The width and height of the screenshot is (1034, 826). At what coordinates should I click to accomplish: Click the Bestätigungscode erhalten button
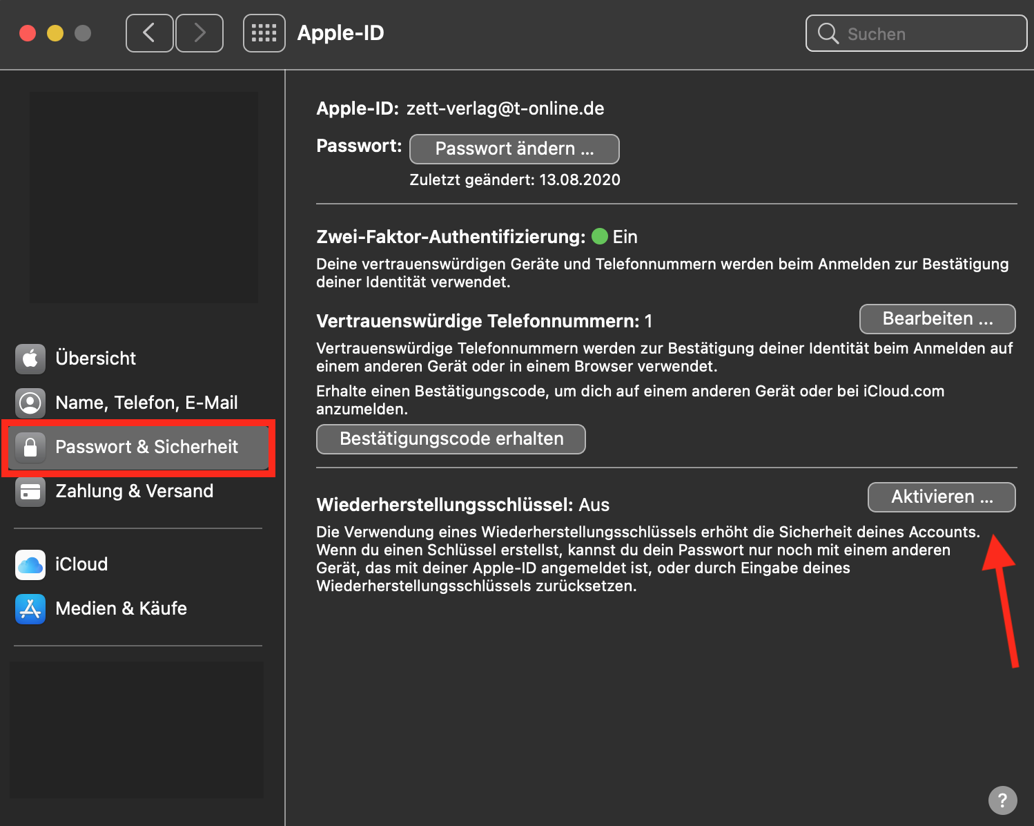[451, 439]
